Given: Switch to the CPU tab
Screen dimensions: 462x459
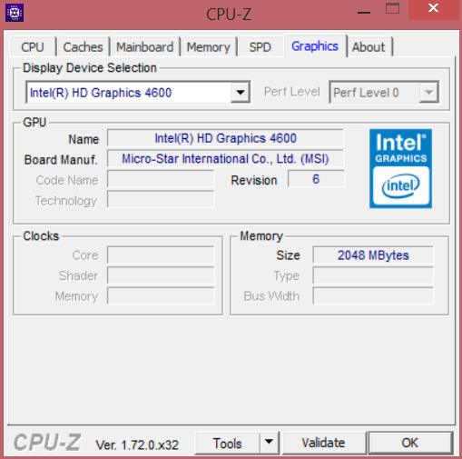Looking at the screenshot, I should (33, 47).
